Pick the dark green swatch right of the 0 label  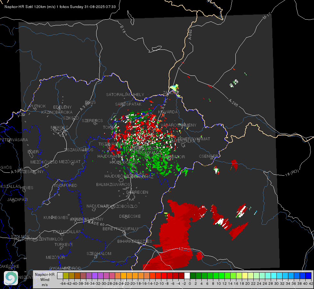(193, 276)
